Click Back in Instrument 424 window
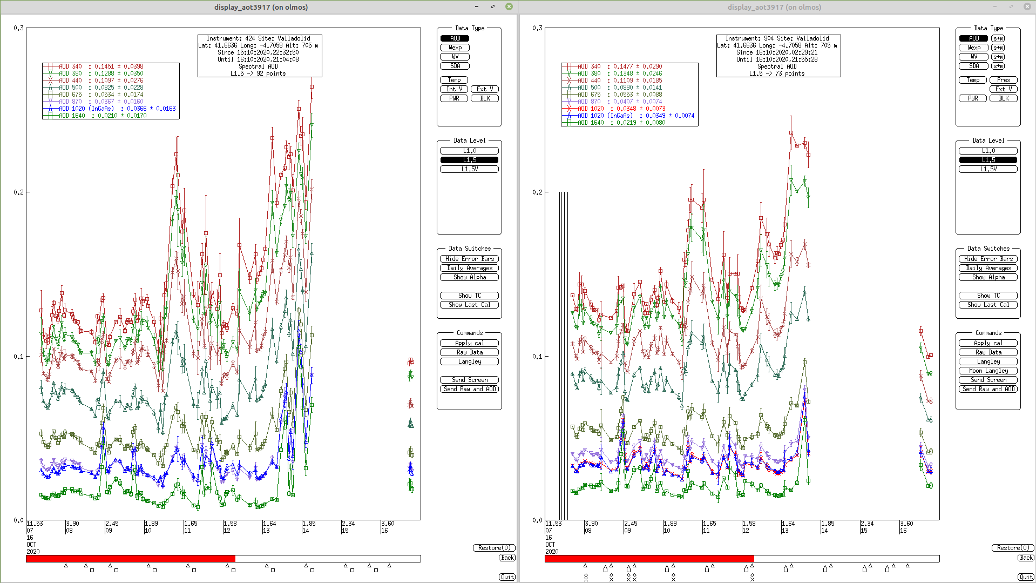This screenshot has height=583, width=1036. point(507,558)
